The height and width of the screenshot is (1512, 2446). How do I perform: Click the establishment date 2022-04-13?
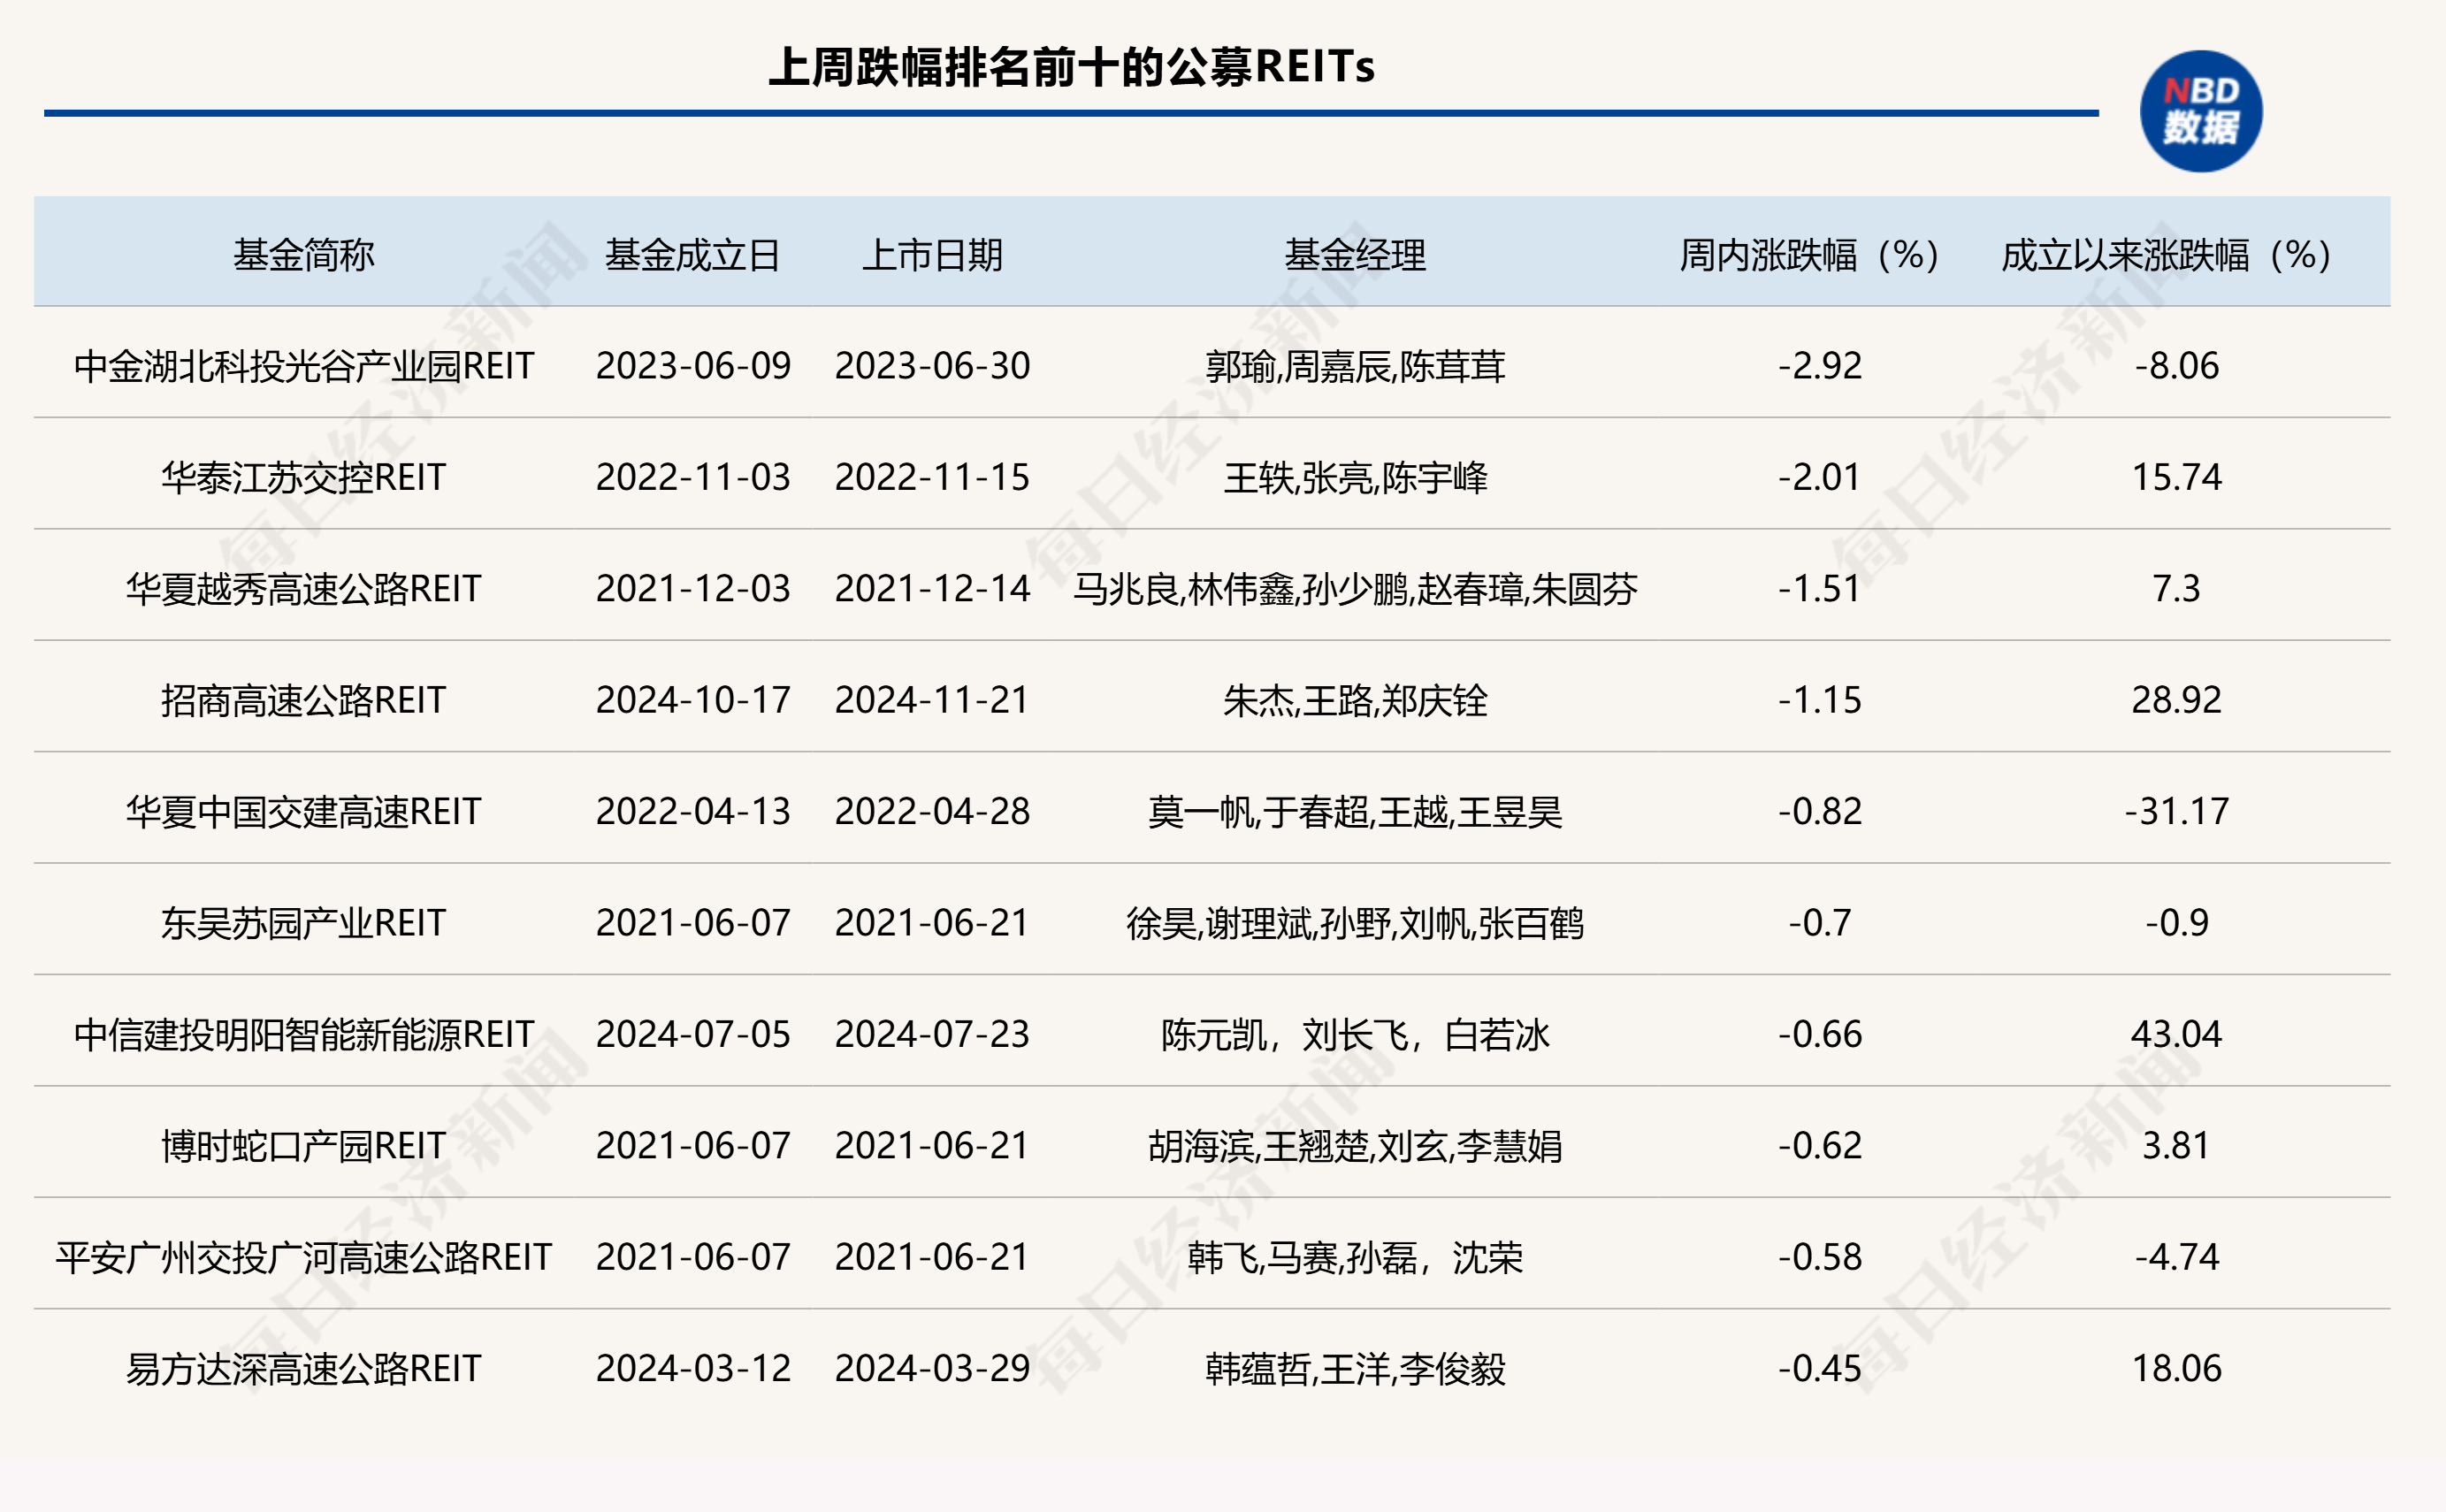click(693, 811)
